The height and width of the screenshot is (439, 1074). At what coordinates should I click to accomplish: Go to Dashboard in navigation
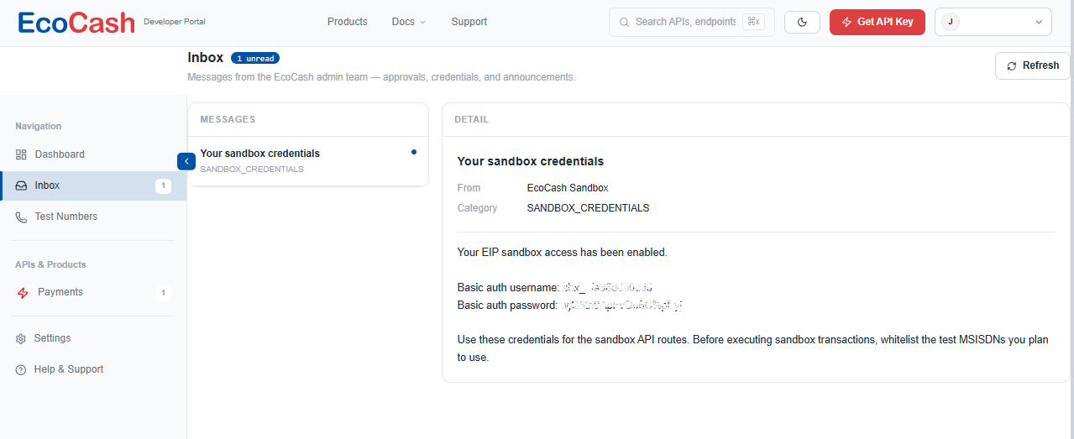(x=93, y=154)
